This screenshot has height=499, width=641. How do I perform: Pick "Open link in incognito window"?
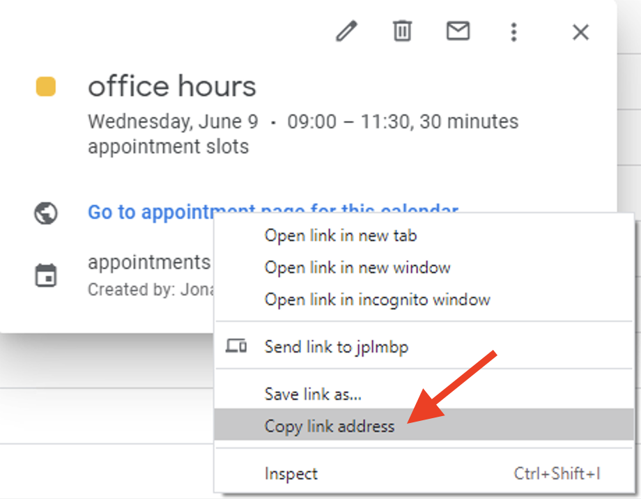click(377, 300)
